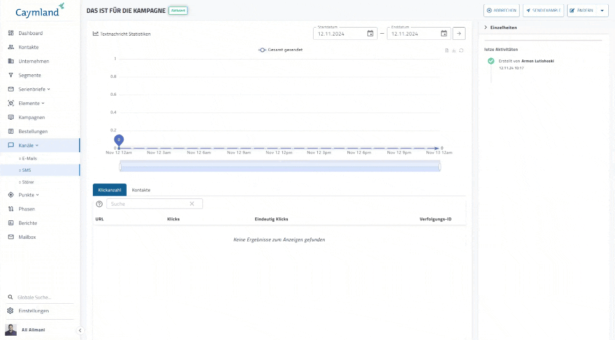The image size is (615, 340).
Task: Collapse the sidebar with arrow button
Action: (x=80, y=330)
